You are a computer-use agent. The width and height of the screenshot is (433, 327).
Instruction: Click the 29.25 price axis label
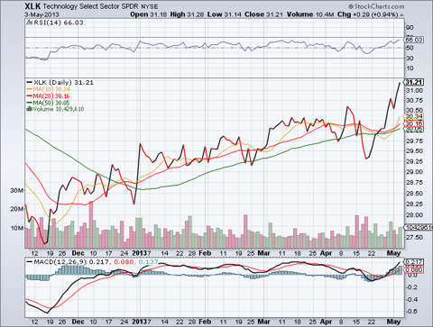(x=414, y=161)
